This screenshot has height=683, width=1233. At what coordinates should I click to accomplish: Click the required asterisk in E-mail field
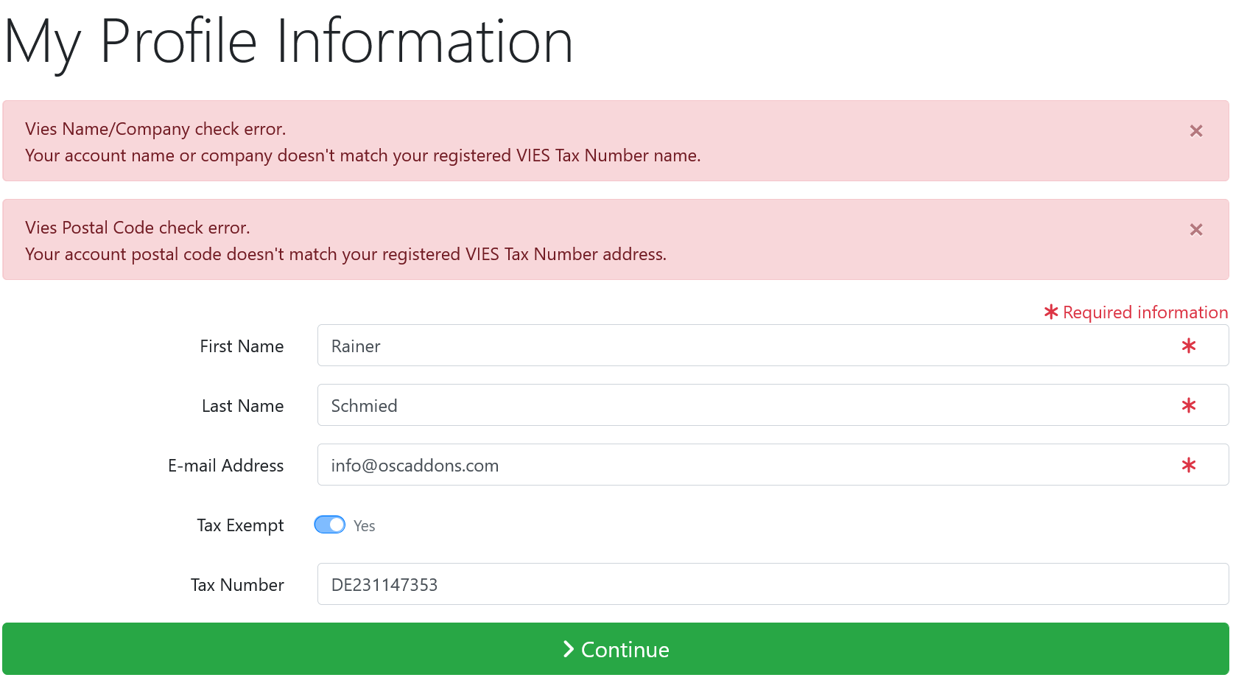click(1188, 465)
